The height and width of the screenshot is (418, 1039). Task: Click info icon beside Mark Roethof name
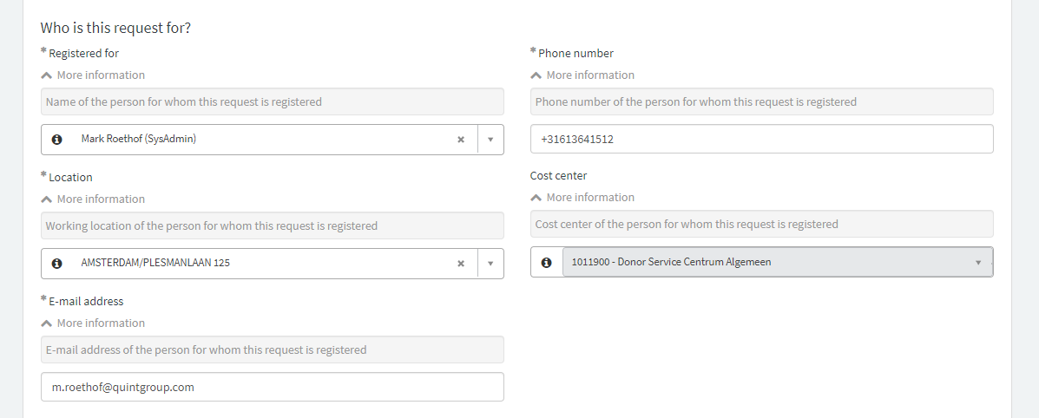point(57,140)
